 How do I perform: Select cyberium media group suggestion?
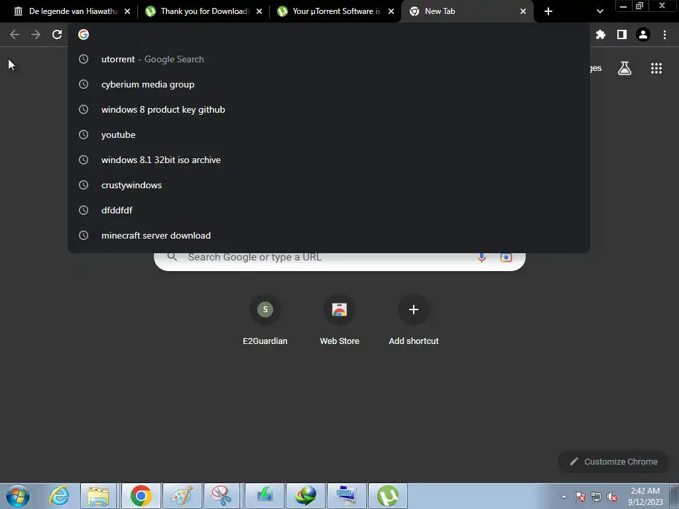(329, 84)
